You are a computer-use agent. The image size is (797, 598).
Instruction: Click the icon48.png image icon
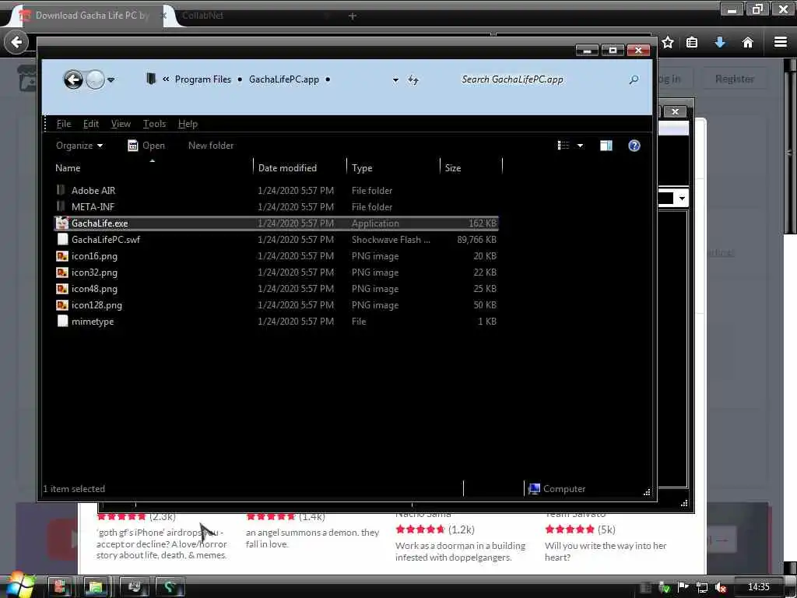62,288
